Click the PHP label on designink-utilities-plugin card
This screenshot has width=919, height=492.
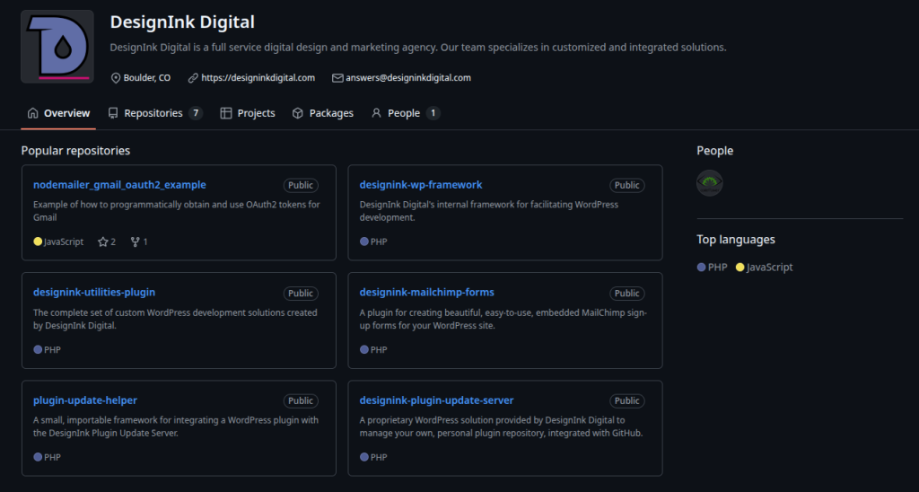point(52,349)
